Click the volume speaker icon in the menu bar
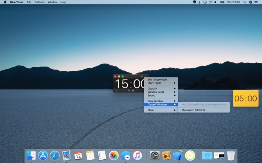This screenshot has width=262, height=163. 215,2
